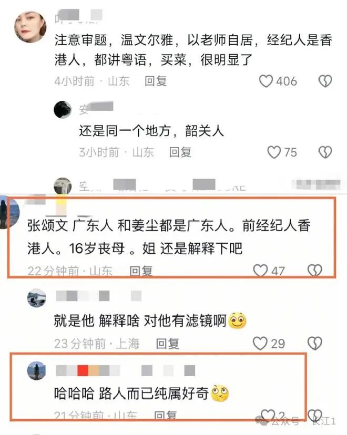Reply to the 4小时前 山东 comment
Viewport: 347px width, 435px height.
156,81
